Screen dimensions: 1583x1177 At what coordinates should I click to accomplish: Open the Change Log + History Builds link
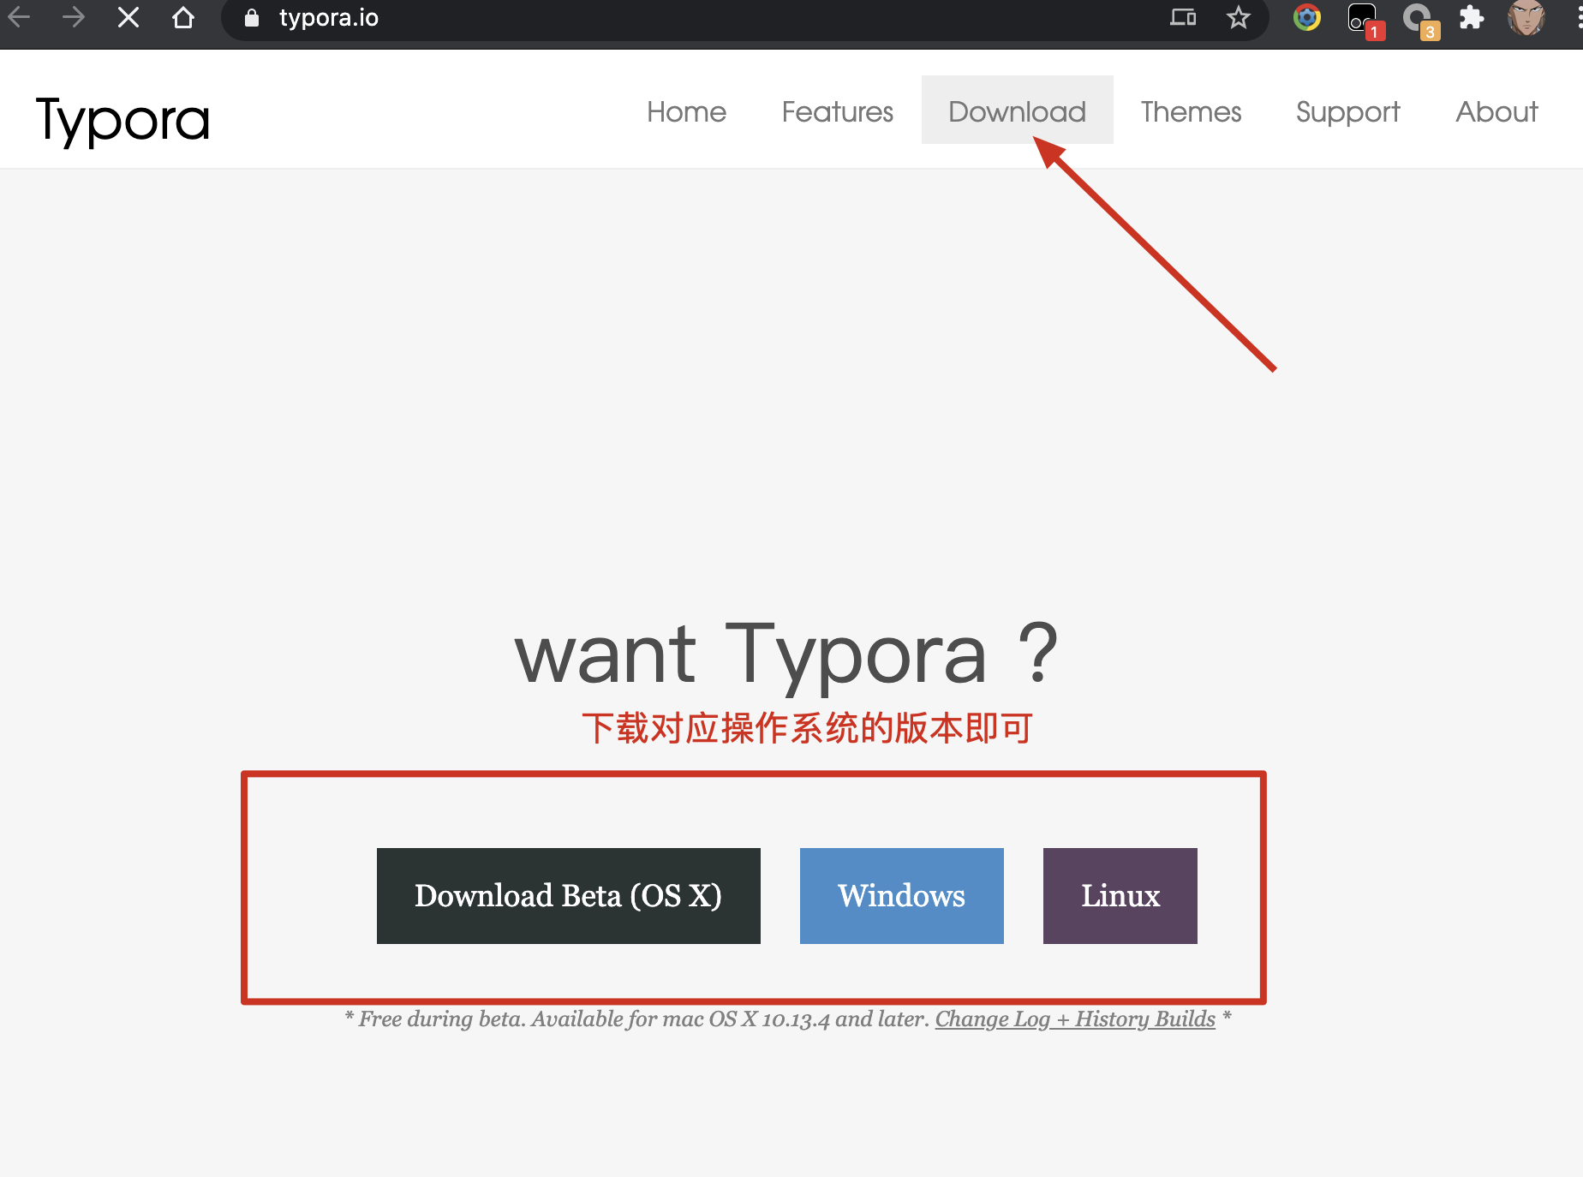(x=1075, y=1019)
